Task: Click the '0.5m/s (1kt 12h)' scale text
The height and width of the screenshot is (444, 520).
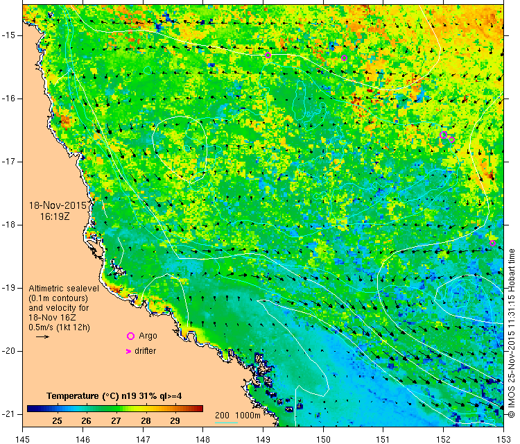Action: point(59,327)
